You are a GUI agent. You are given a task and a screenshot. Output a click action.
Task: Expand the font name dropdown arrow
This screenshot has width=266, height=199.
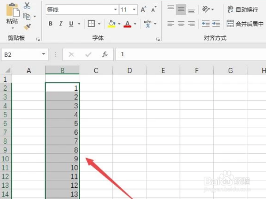click(x=115, y=10)
